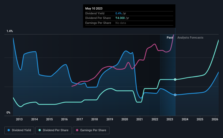Click the 2020 x-axis label
Screen dimensions: 223x138
coord(125,119)
